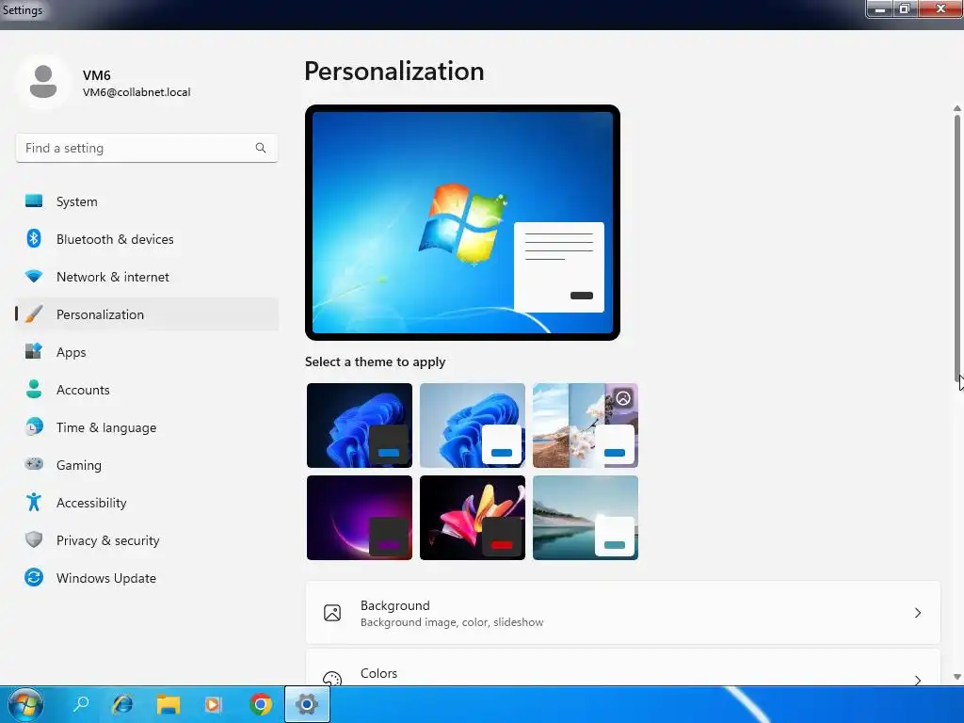Click the Personalization paintbrush icon

coord(34,314)
